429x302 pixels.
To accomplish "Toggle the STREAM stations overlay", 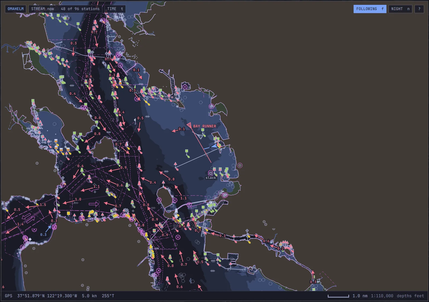I will [x=65, y=9].
